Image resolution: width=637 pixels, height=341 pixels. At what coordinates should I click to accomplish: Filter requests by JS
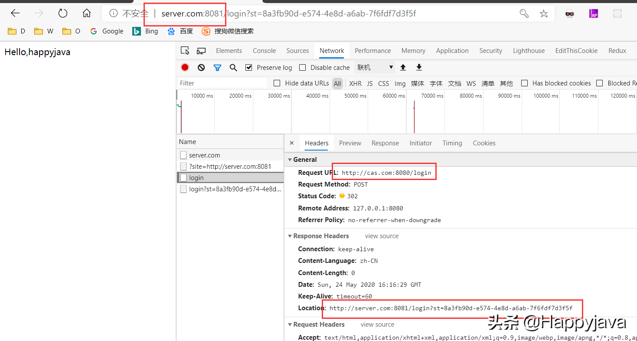(x=370, y=83)
